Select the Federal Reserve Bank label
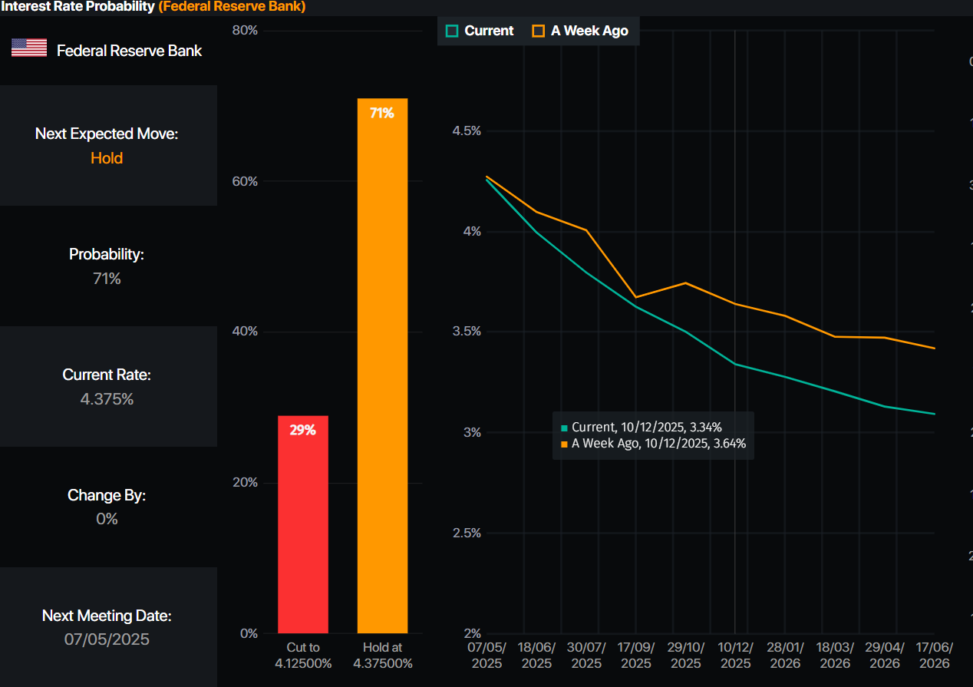Screen dimensions: 973x687 click(x=129, y=51)
